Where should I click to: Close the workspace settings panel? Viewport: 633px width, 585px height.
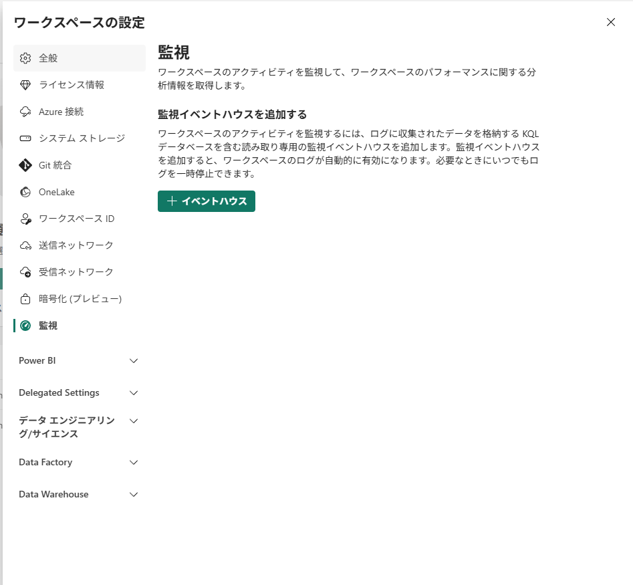tap(611, 22)
